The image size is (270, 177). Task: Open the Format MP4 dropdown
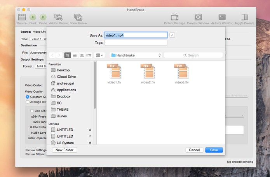point(41,66)
